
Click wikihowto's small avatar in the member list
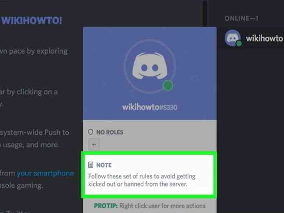233,38
